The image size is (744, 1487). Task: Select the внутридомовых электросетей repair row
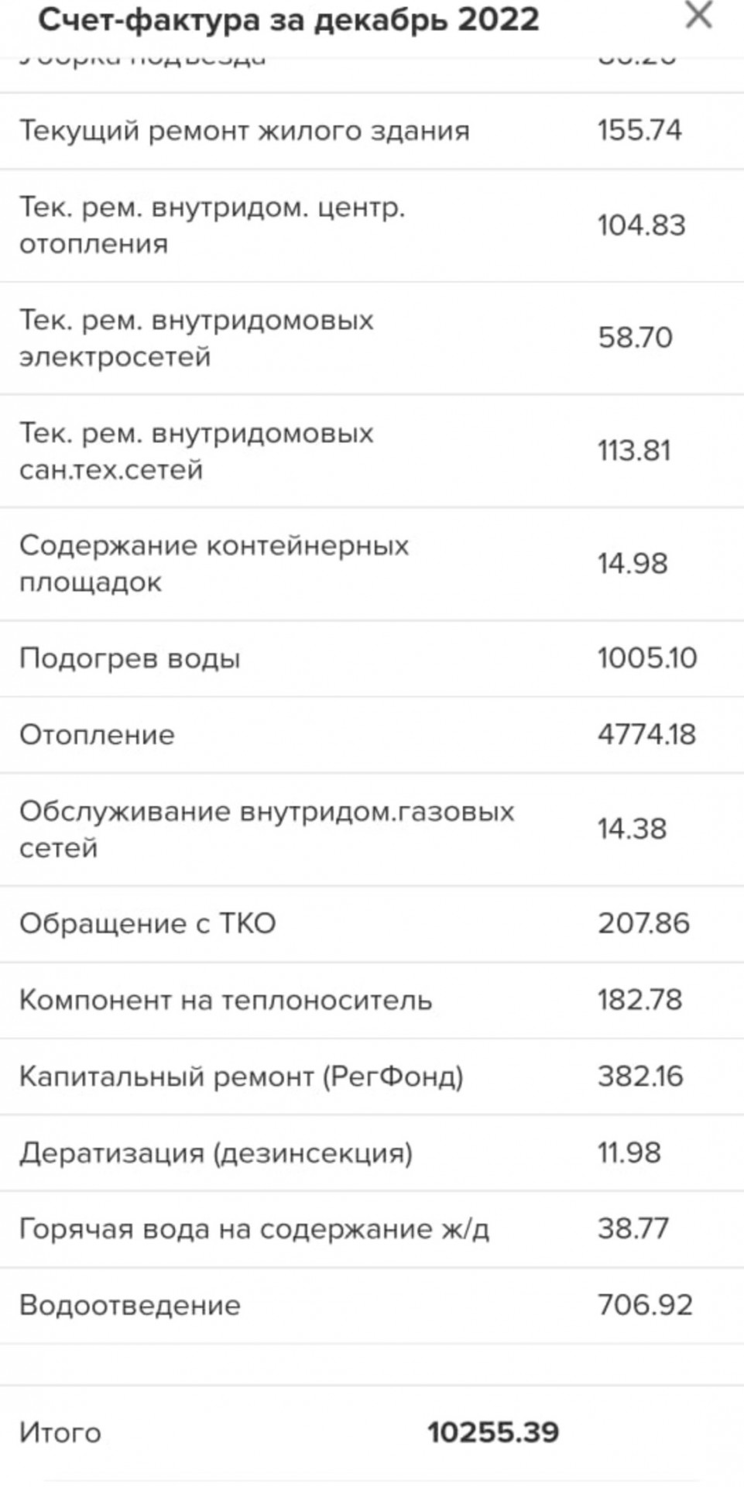click(x=372, y=338)
